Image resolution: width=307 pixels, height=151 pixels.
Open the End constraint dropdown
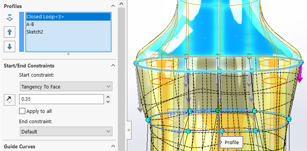coord(66,132)
